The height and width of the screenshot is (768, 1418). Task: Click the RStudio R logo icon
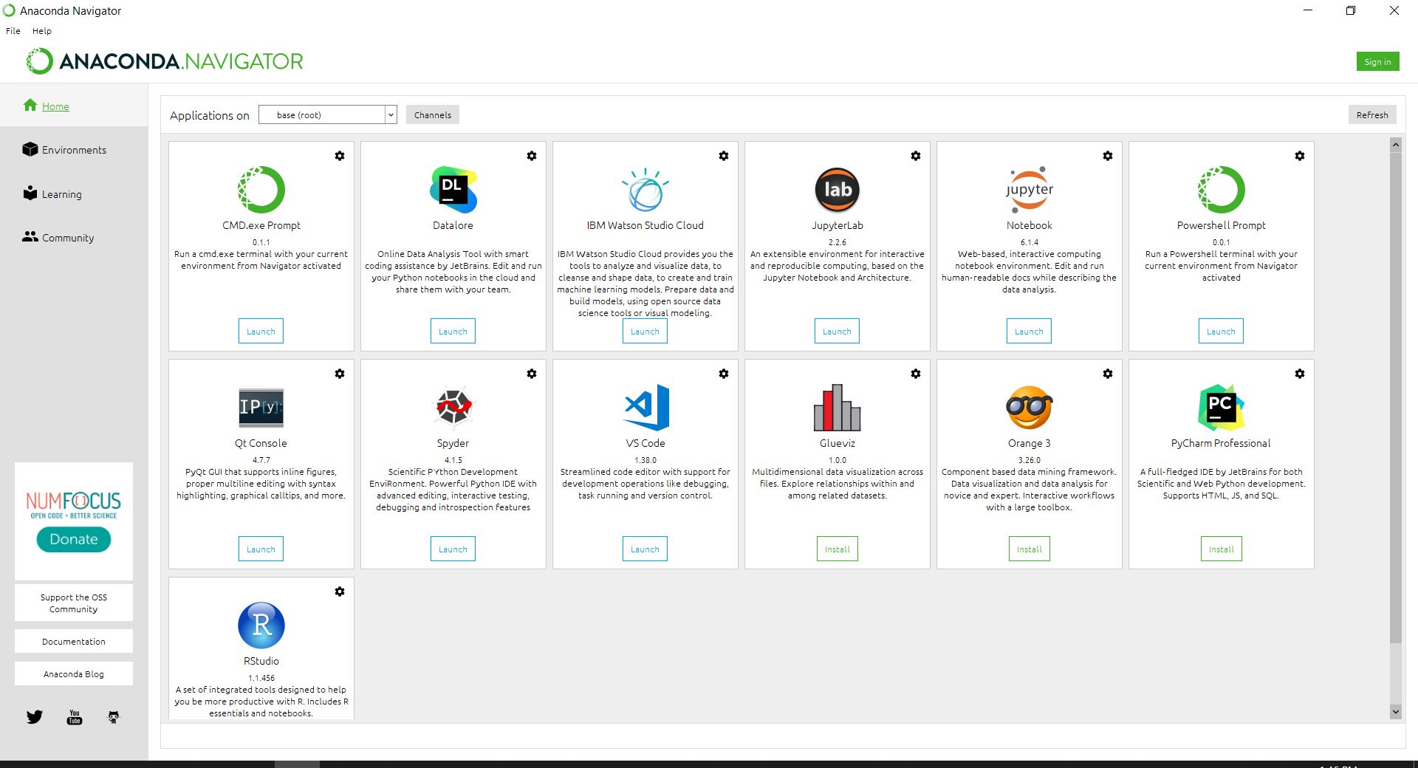click(x=261, y=625)
